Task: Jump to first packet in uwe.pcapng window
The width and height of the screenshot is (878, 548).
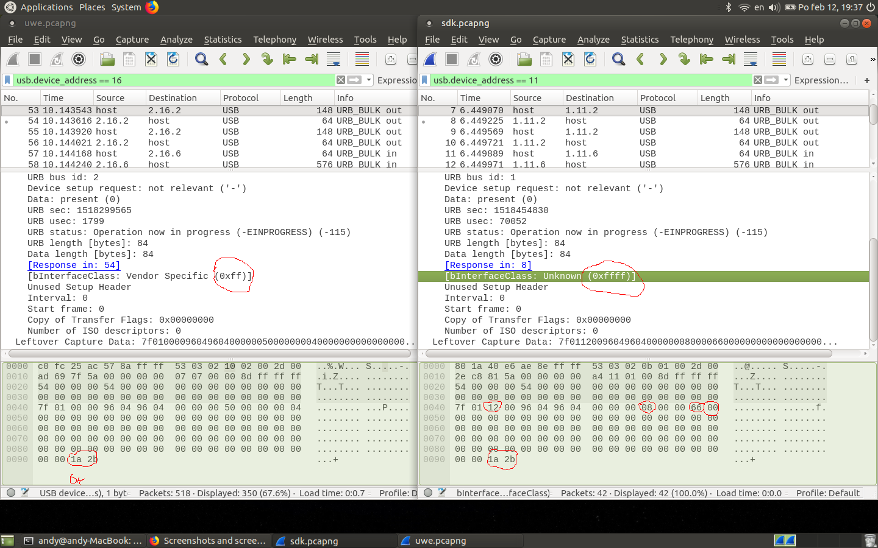Action: [x=289, y=59]
